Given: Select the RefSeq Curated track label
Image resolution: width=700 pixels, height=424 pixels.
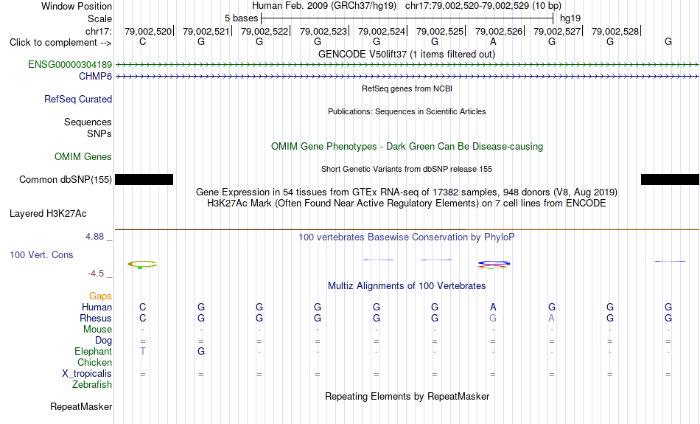Looking at the screenshot, I should [x=77, y=100].
